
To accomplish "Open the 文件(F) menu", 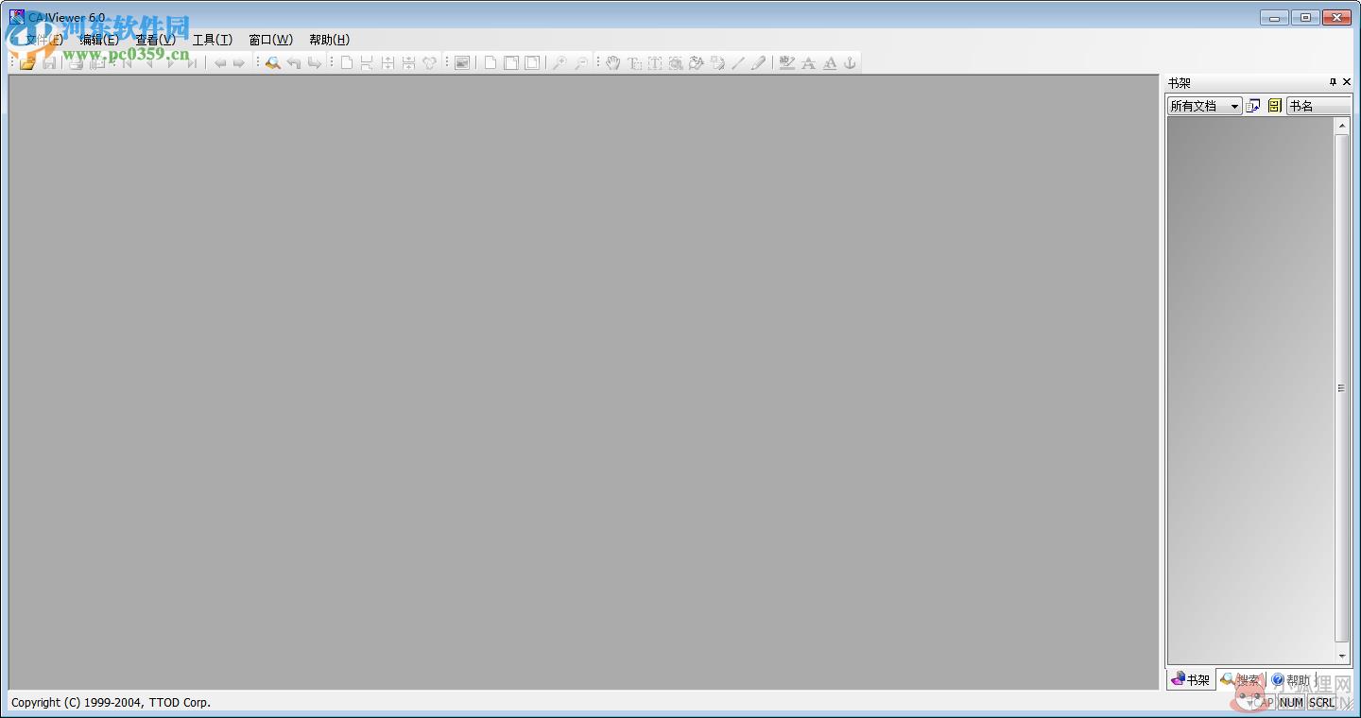I will coord(43,40).
